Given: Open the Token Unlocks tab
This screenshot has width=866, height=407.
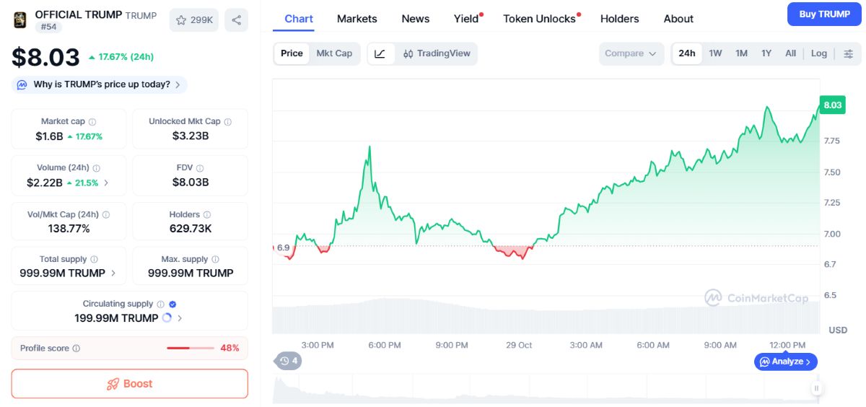Looking at the screenshot, I should [x=541, y=19].
